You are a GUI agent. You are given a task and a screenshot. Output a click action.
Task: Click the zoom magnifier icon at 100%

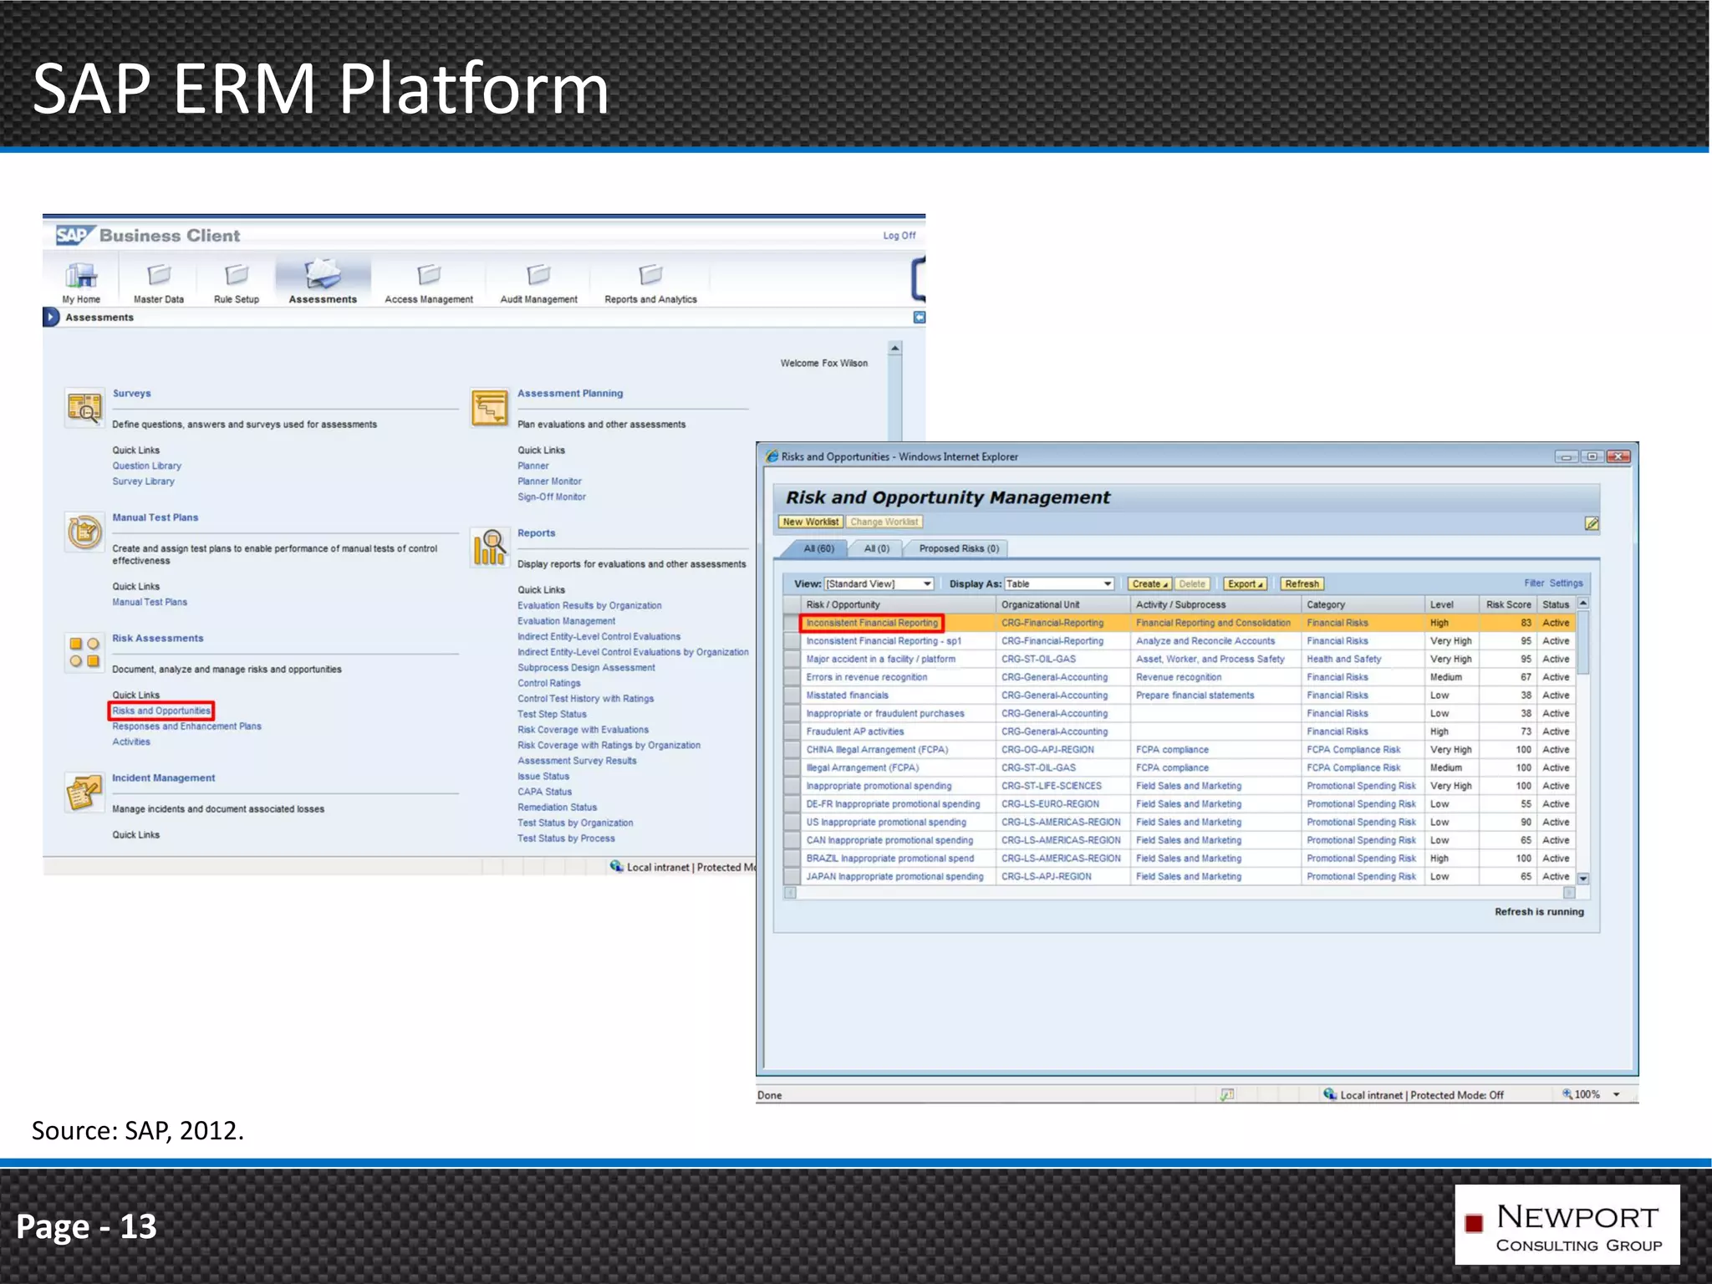(1567, 1094)
